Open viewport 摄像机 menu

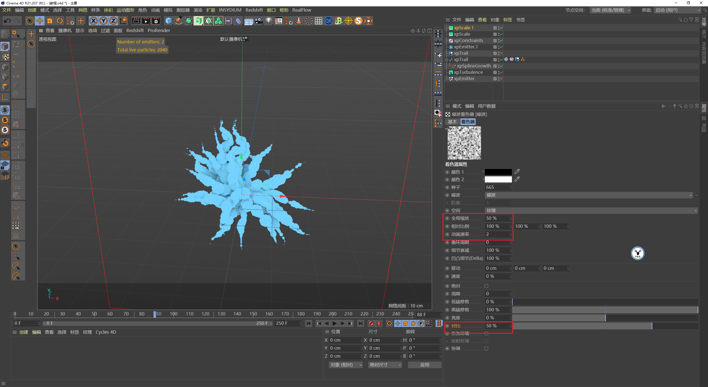point(65,30)
